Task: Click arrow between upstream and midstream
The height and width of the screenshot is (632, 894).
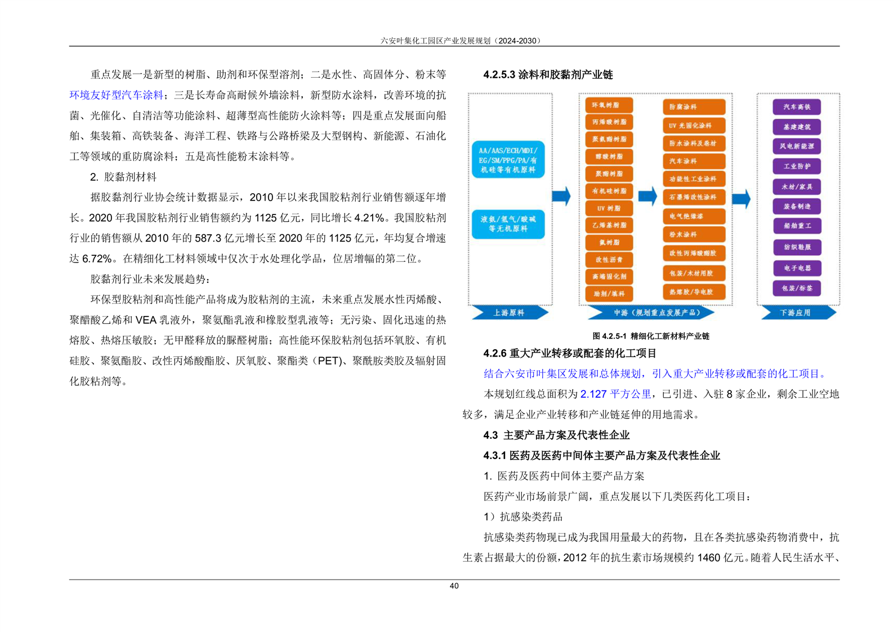Action: pos(561,196)
